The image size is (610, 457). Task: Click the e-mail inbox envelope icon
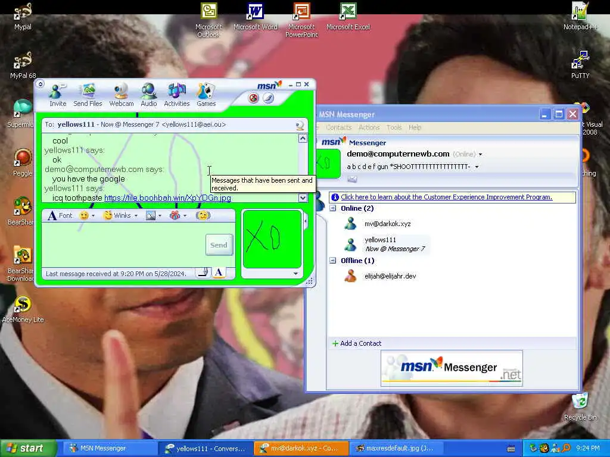(352, 179)
